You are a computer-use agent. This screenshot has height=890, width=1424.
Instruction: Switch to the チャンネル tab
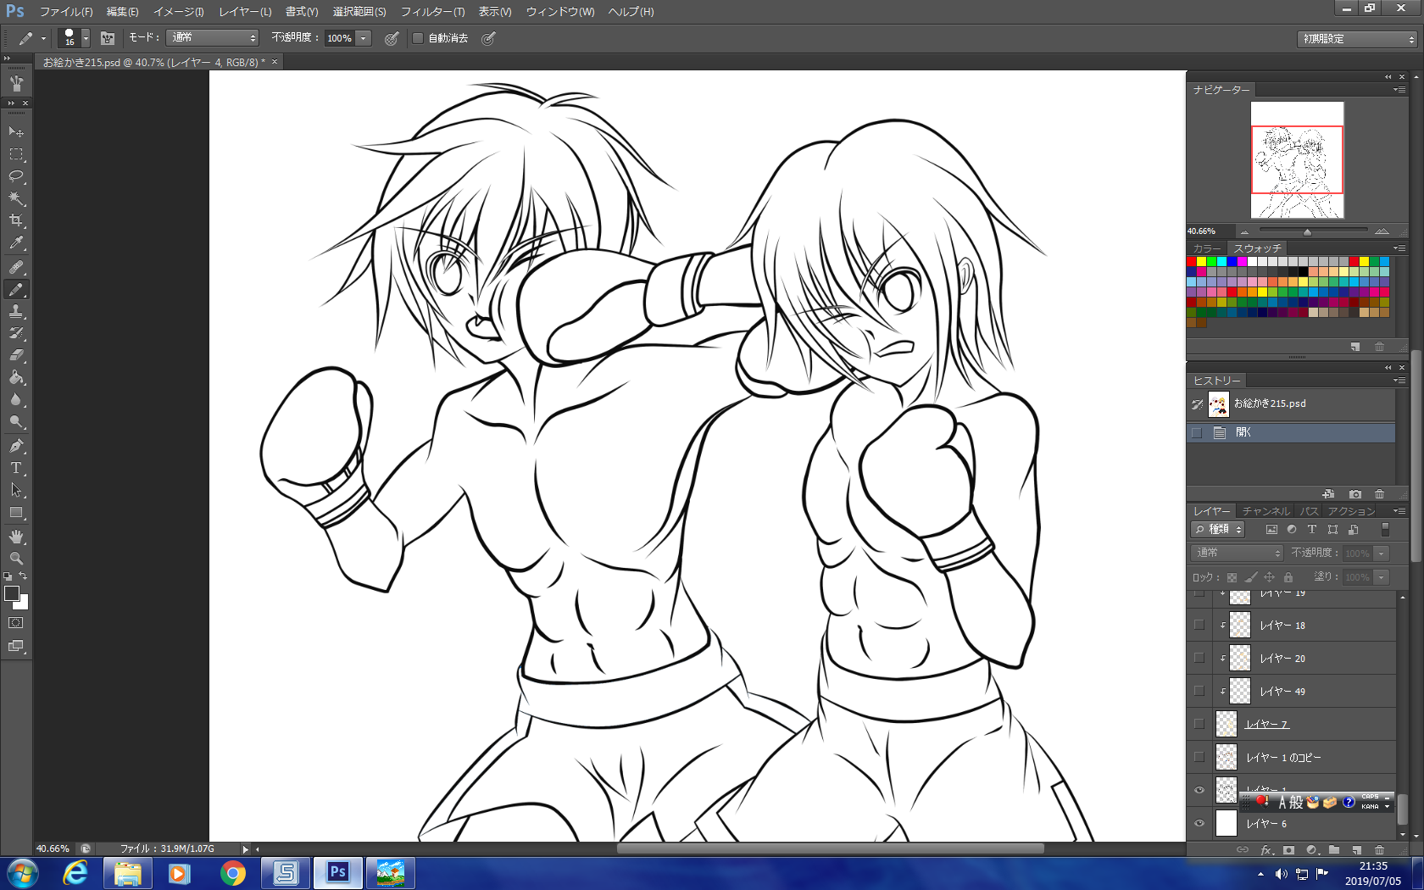click(x=1265, y=511)
